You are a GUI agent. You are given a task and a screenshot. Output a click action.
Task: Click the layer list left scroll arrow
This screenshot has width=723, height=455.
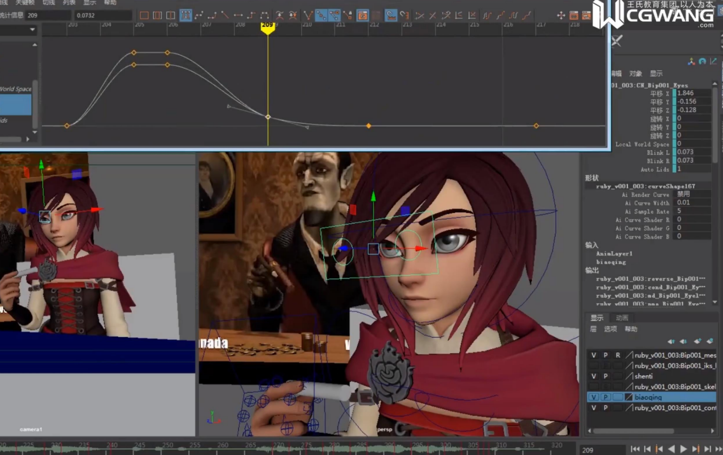(x=590, y=431)
